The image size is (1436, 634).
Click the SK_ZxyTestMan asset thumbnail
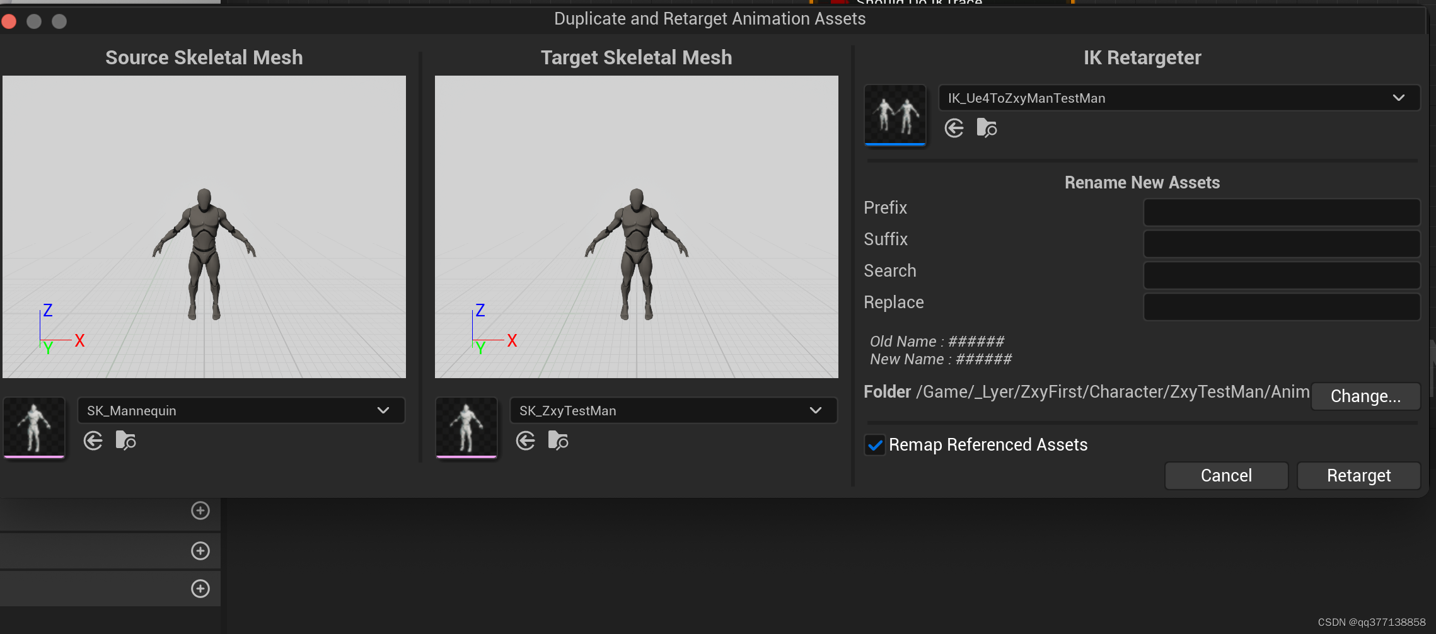(x=466, y=427)
